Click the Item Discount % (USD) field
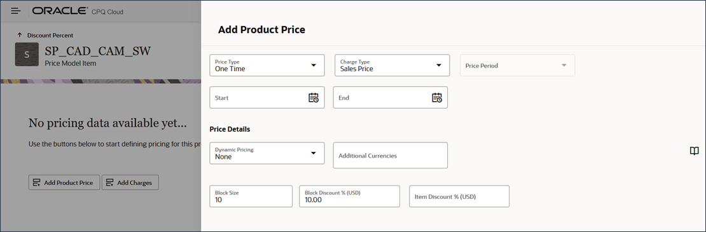 [459, 196]
